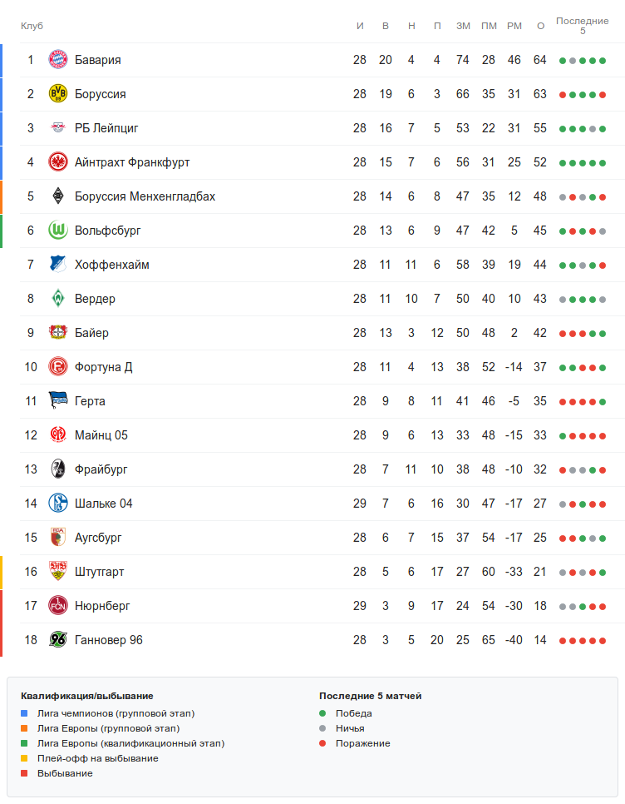
Task: Click the green Победа legend dot
Action: pyautogui.click(x=322, y=713)
